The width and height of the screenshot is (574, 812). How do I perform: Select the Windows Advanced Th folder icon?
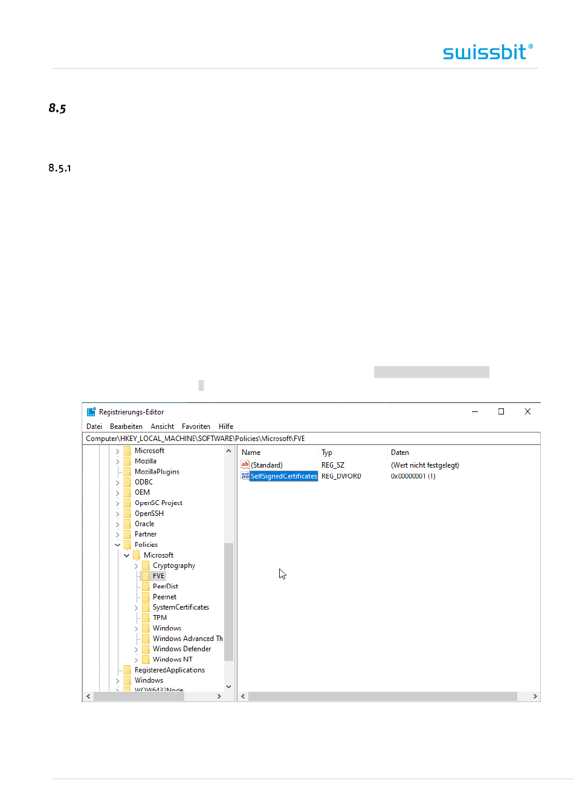click(x=146, y=639)
